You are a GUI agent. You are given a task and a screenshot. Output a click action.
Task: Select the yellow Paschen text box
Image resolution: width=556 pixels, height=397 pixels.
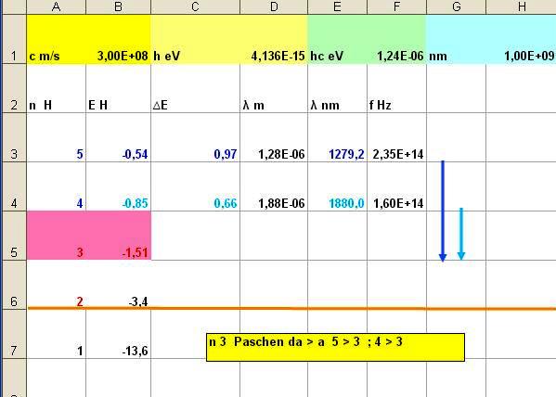pos(335,347)
